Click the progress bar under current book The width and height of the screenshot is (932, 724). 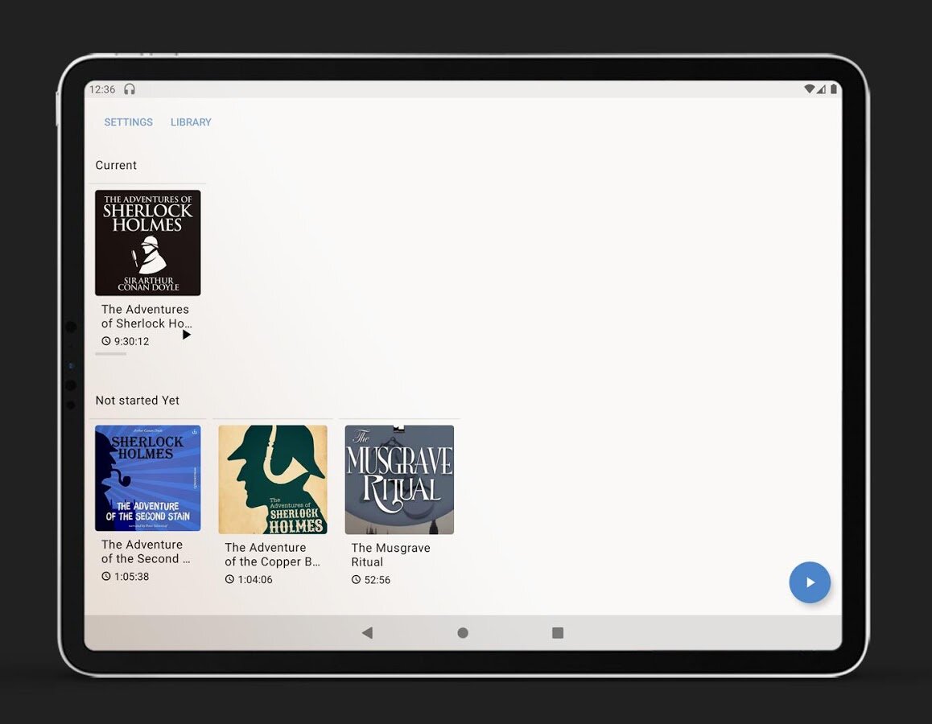[111, 354]
